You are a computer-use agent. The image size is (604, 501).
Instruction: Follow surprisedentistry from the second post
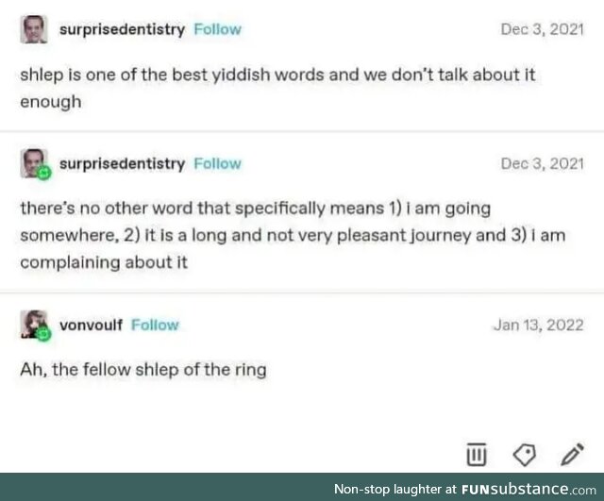218,164
